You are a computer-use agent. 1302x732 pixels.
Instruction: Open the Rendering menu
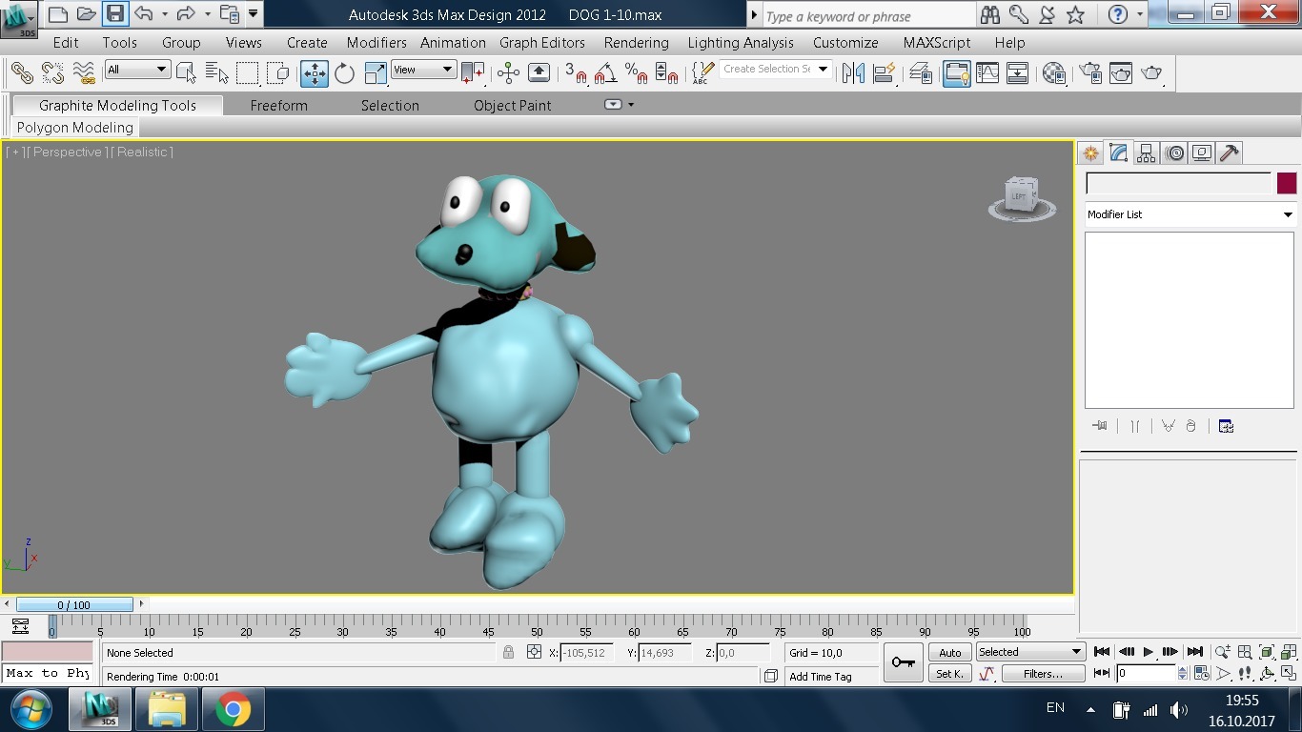coord(636,43)
